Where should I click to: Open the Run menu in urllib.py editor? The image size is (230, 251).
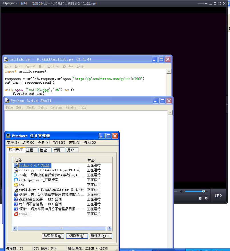(x=41, y=66)
